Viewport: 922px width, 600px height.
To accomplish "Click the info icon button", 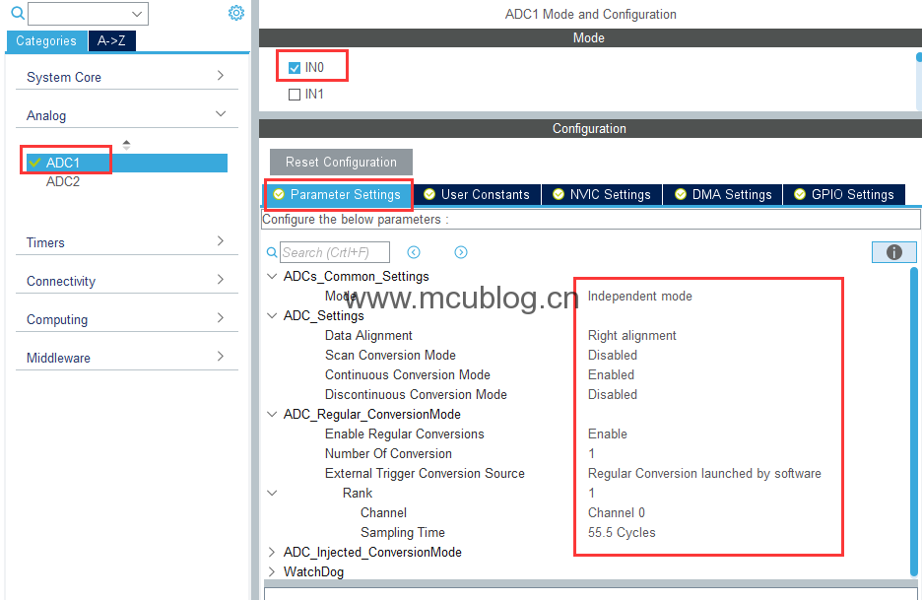I will (x=893, y=252).
